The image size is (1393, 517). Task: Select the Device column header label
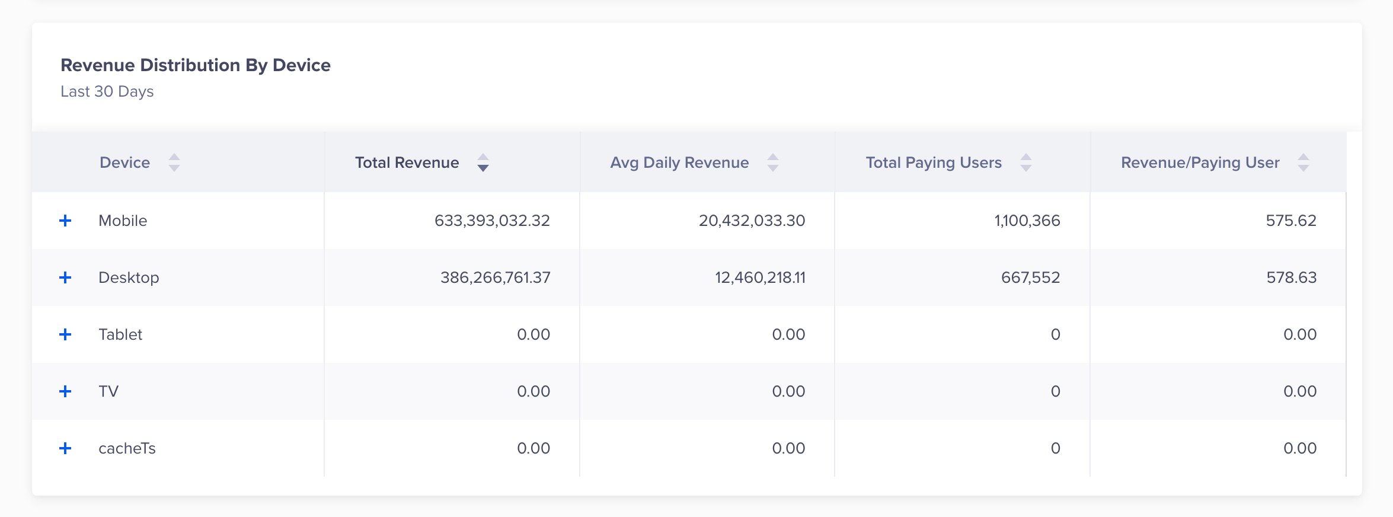pyautogui.click(x=124, y=162)
